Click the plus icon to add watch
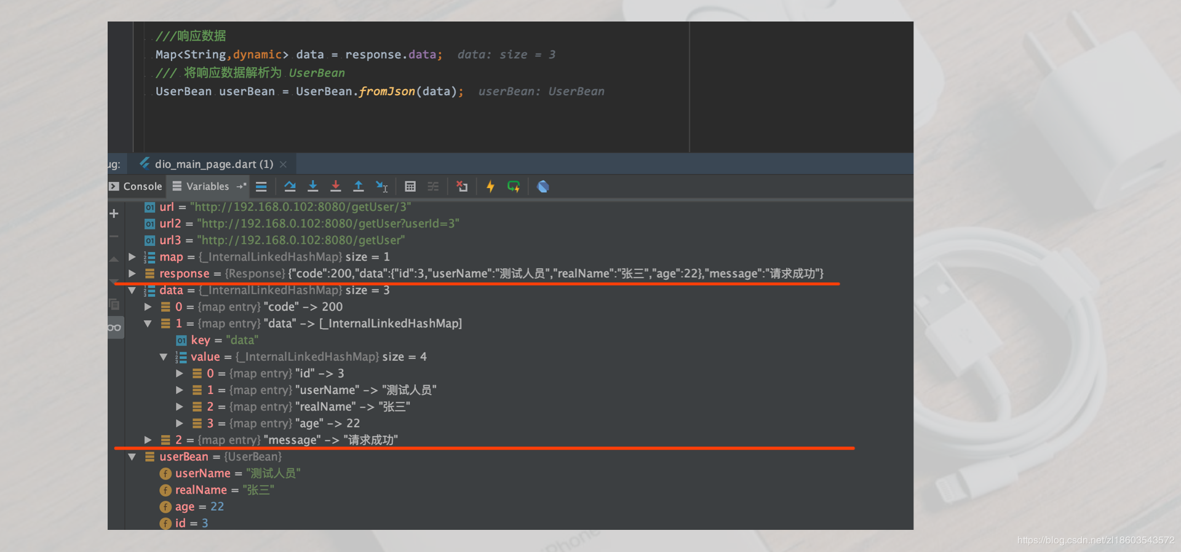The image size is (1181, 552). pyautogui.click(x=114, y=213)
